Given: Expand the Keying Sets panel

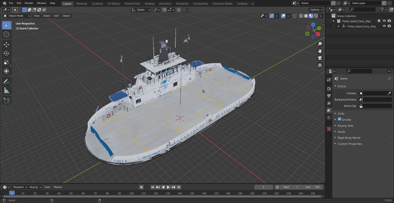Looking at the screenshot, I should [x=345, y=126].
